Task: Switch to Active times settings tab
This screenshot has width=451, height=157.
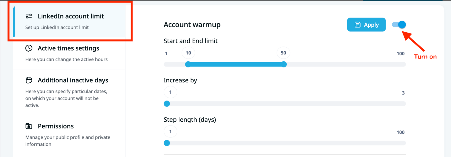Action: point(68,48)
